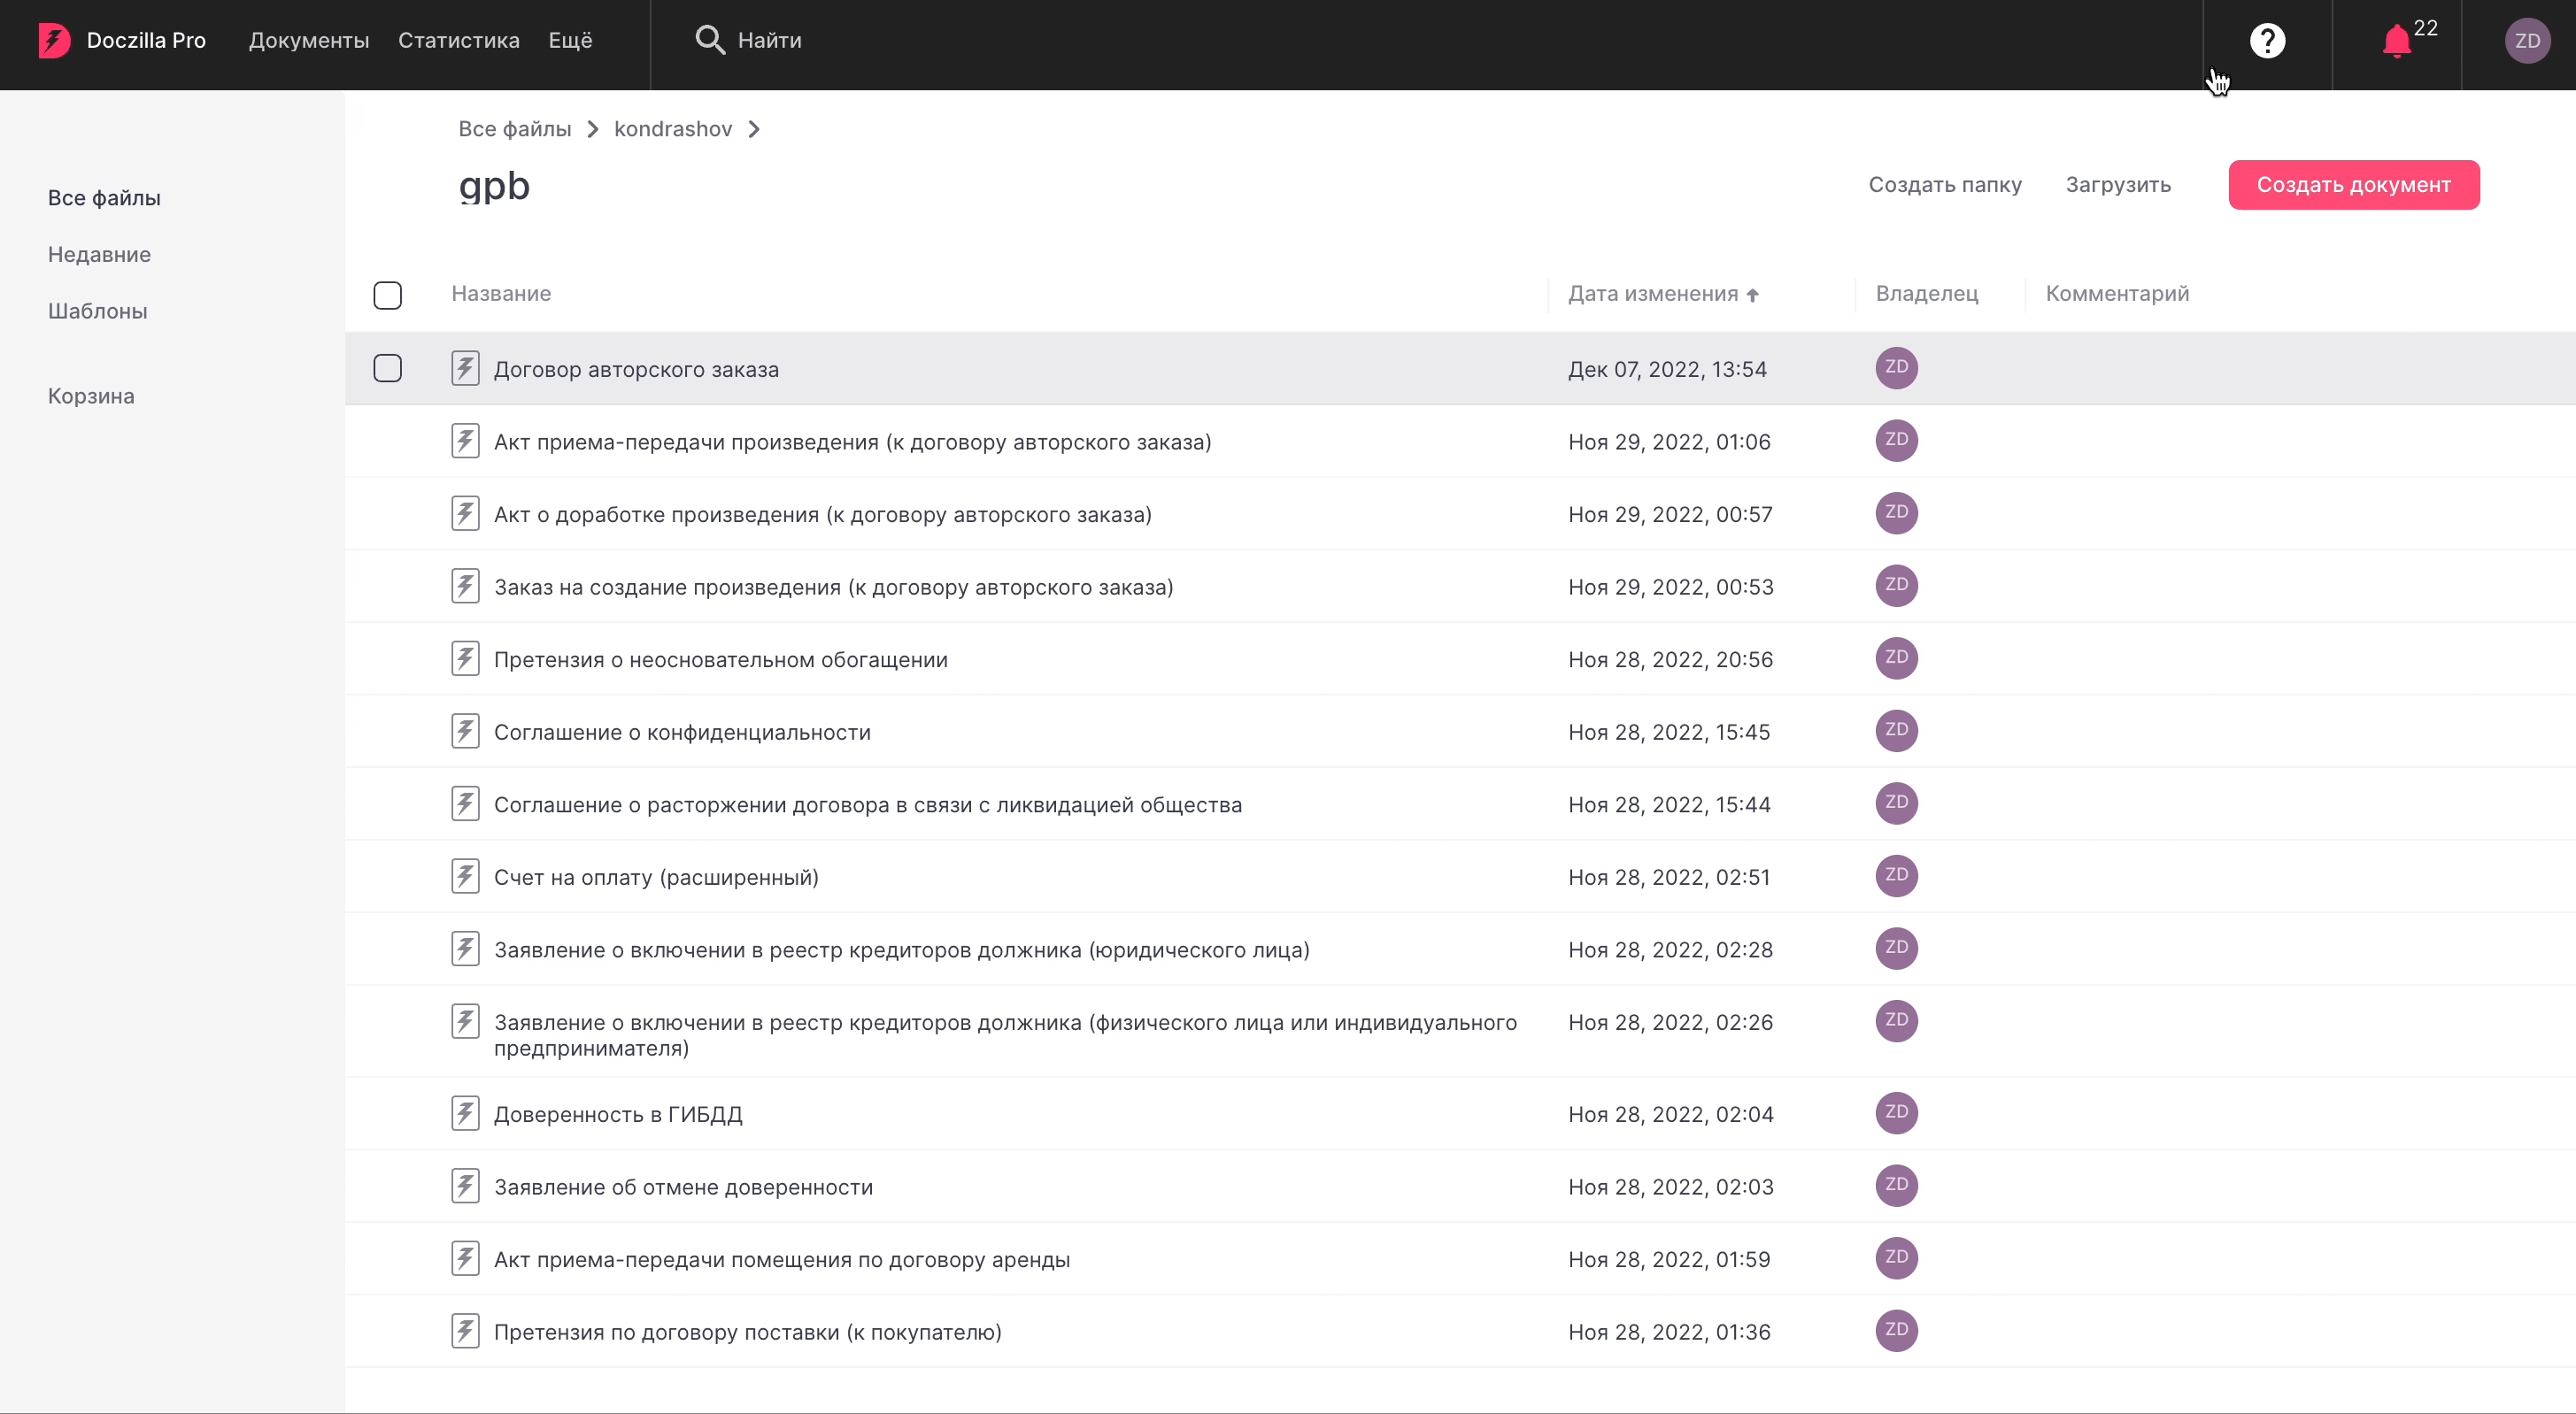Click owner avatar in Соглашение о конфиденциальности row

[1896, 731]
